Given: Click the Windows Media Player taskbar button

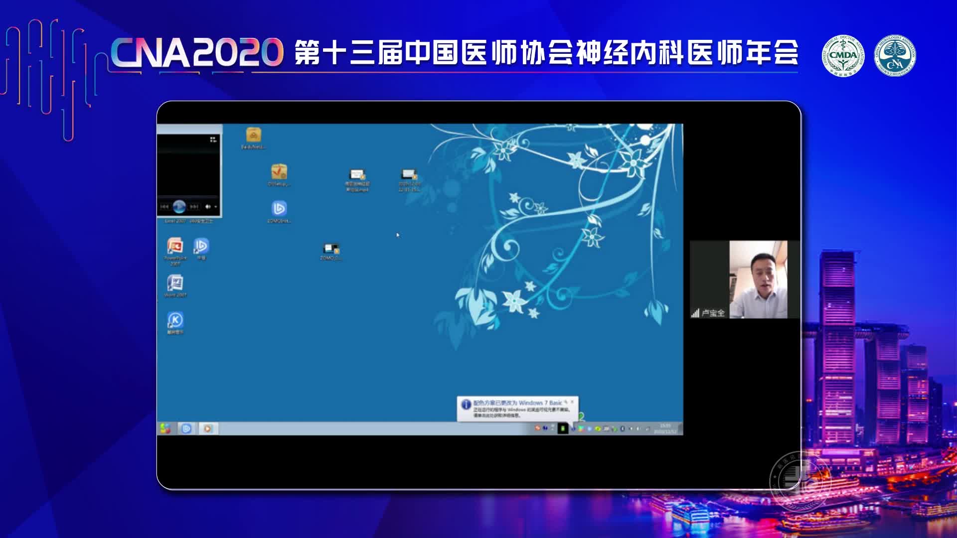Looking at the screenshot, I should (208, 428).
